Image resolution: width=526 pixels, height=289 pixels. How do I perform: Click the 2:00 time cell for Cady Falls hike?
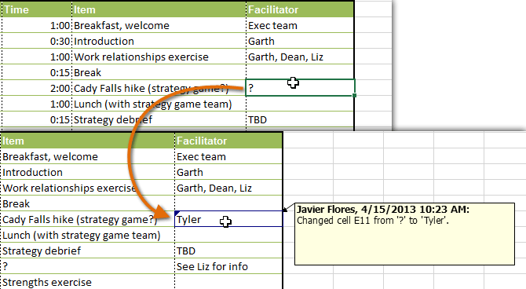tap(37, 89)
